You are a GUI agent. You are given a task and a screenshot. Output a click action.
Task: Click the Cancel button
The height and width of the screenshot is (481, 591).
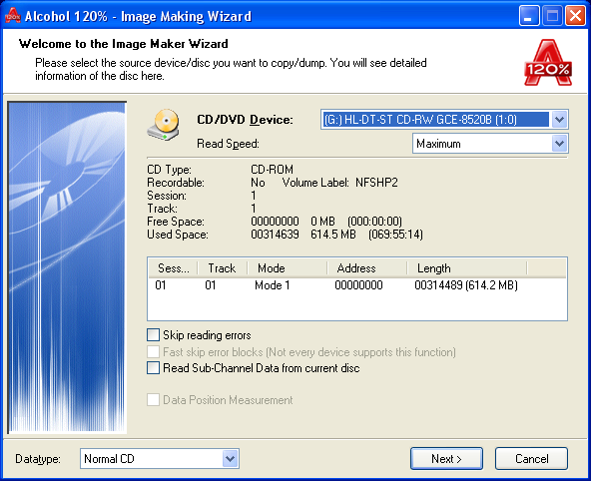(531, 459)
